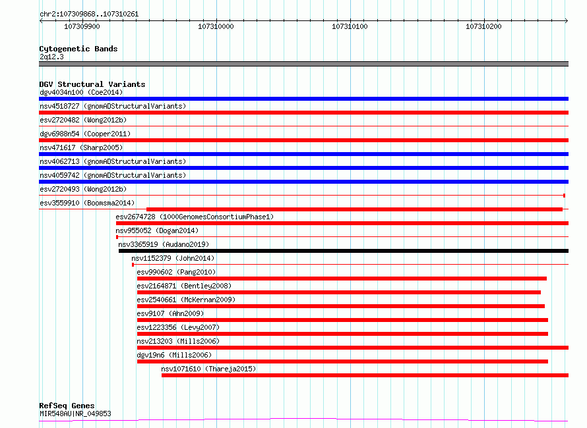Click the red bar under esv1223356
Viewport: 587px width, 428px height.
coord(342,334)
